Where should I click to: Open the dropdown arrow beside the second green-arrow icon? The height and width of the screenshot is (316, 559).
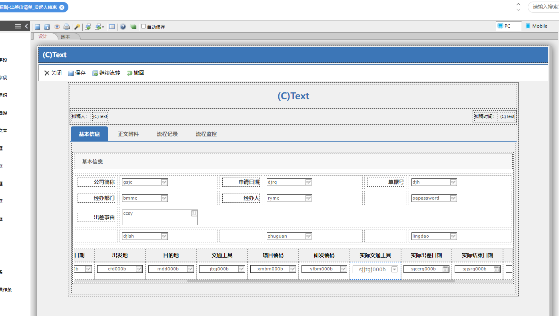point(103,27)
